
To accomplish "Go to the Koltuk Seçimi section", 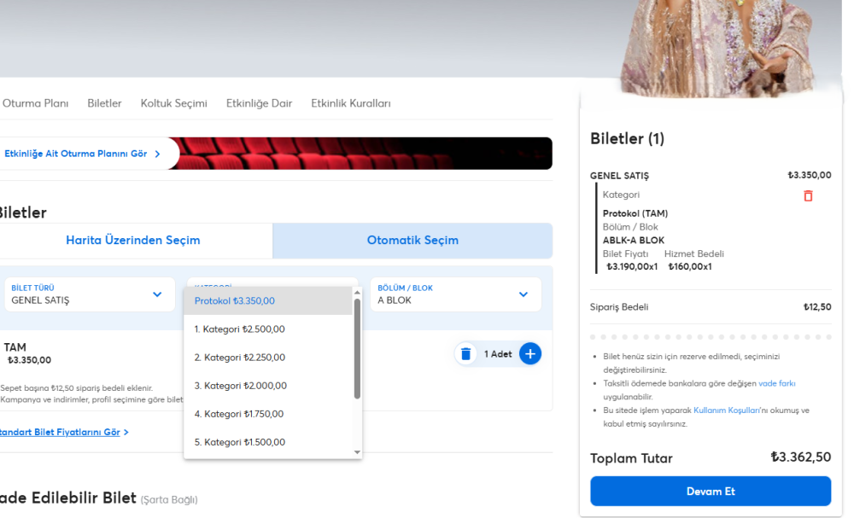I will 173,103.
